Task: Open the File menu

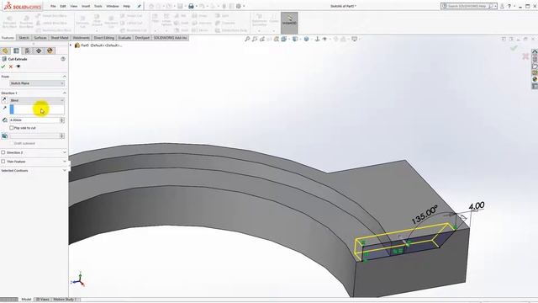Action: pos(53,6)
